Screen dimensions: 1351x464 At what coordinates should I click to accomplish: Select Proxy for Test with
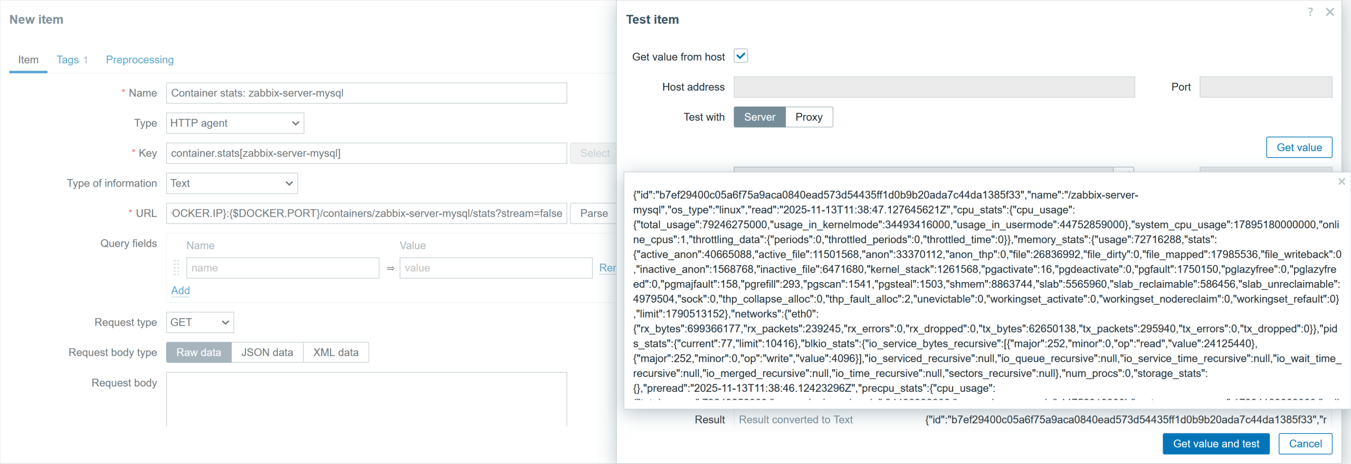pos(808,117)
